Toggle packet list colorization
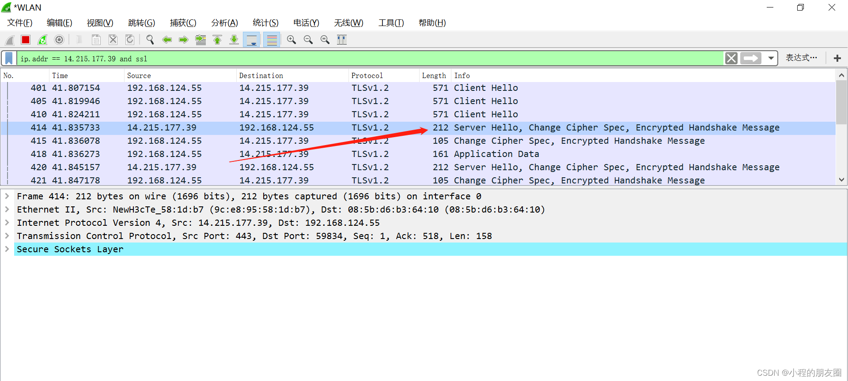Screen dimensions: 848x381 coord(272,40)
